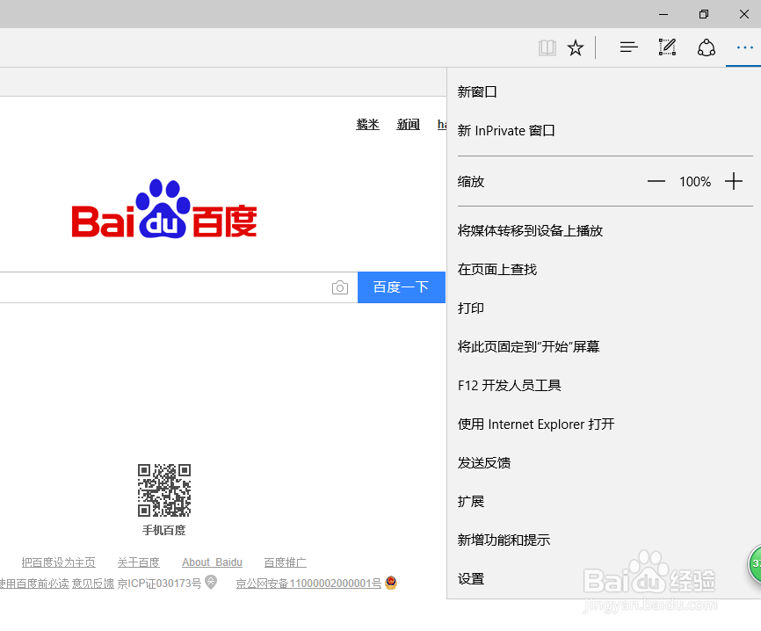This screenshot has height=631, width=761.
Task: Focus the Baidu search input box
Action: click(178, 287)
